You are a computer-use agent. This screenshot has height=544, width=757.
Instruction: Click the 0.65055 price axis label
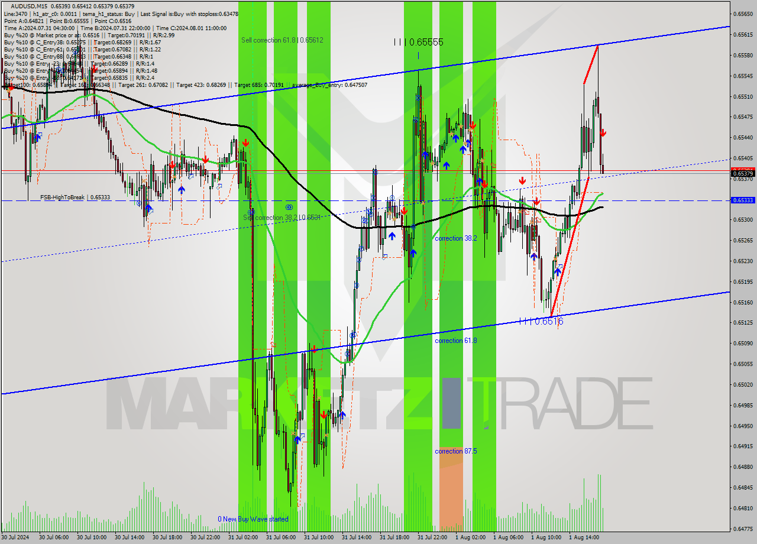pyautogui.click(x=743, y=364)
